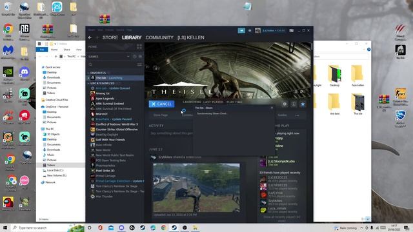Open the Guides link for The Isle

tap(282, 115)
